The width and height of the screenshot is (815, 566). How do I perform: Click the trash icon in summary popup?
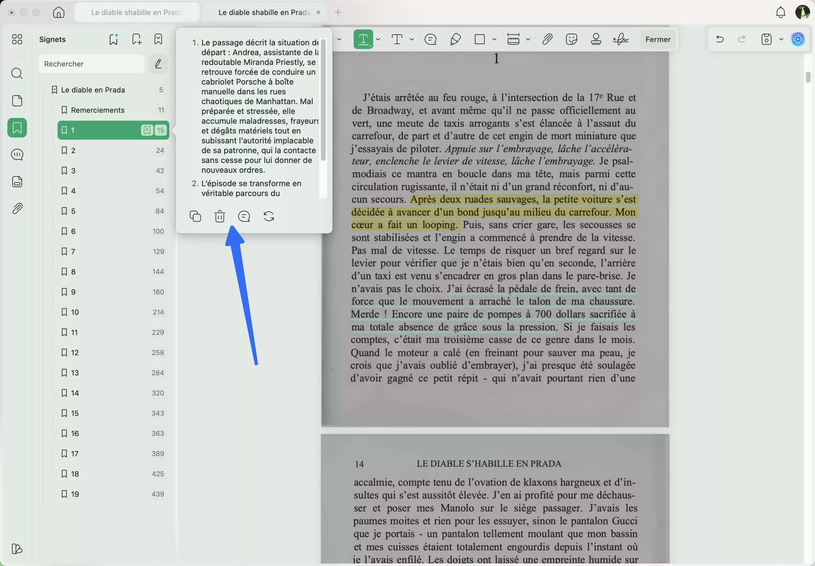tap(220, 216)
